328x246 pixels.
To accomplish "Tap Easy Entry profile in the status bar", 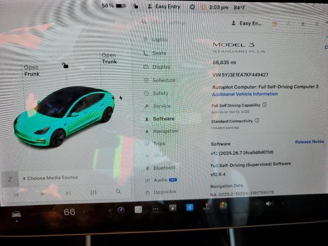I will coord(163,7).
